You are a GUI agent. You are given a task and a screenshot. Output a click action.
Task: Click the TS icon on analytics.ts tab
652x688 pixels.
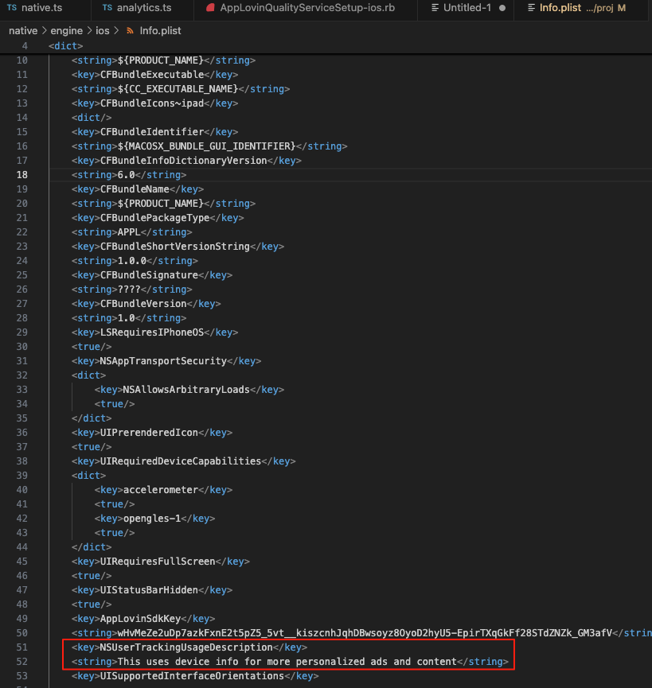(x=107, y=8)
